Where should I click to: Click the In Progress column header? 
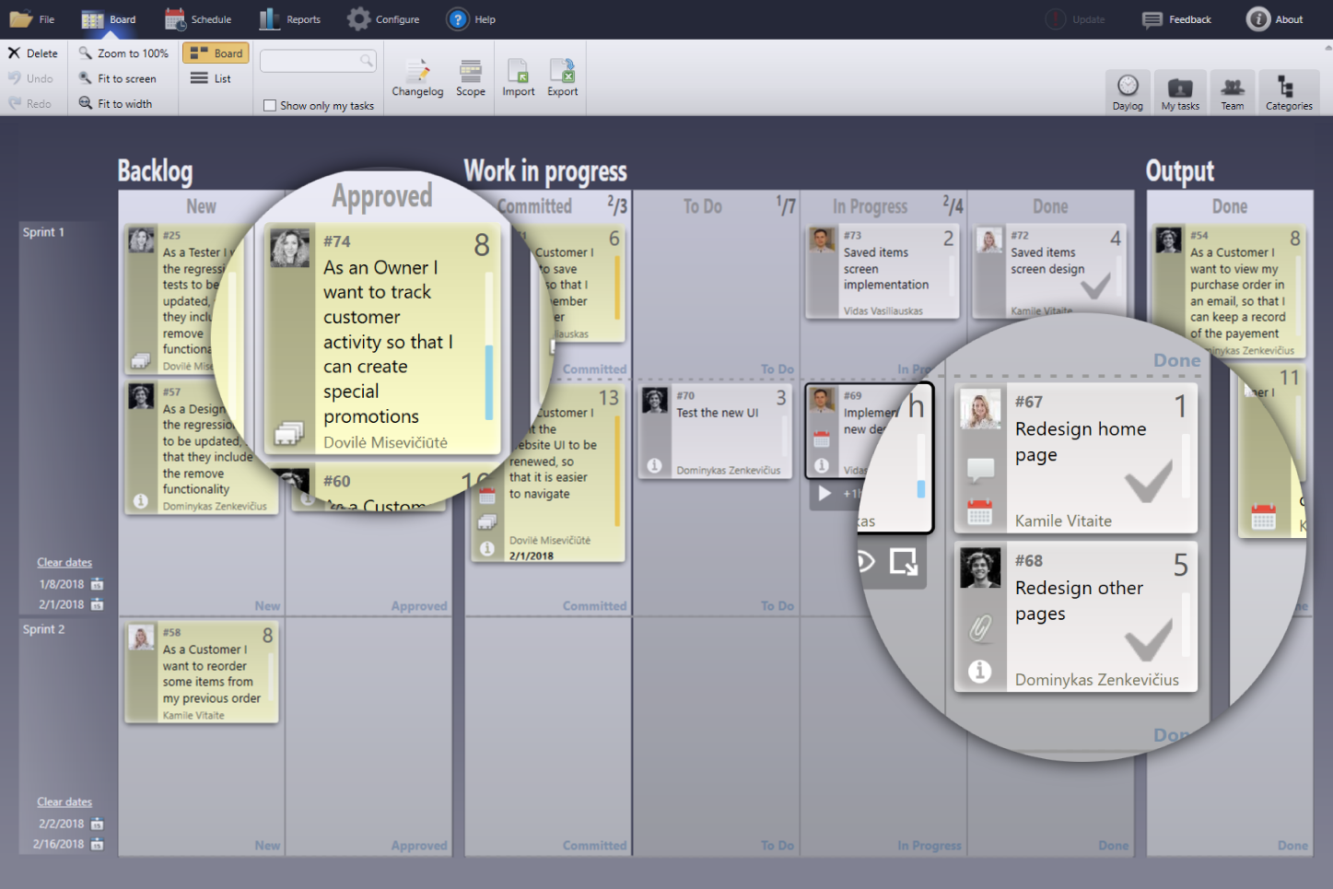(871, 206)
